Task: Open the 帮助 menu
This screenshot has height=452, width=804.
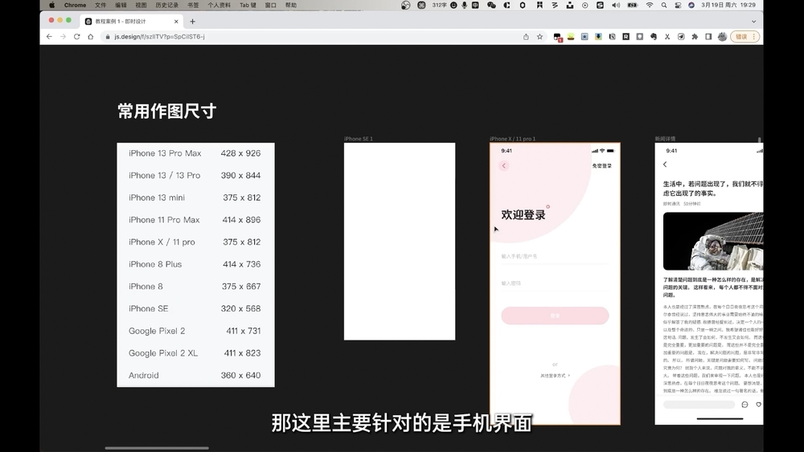Action: [291, 5]
